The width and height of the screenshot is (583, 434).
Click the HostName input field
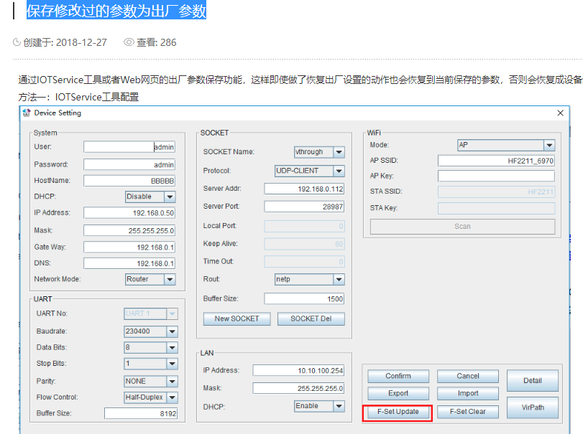pos(129,181)
